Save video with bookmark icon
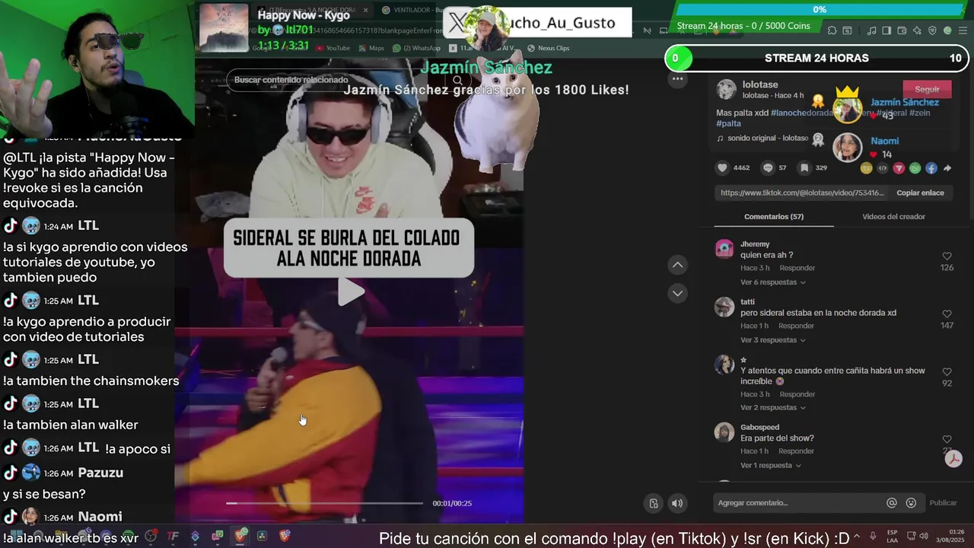The width and height of the screenshot is (974, 548). click(x=804, y=168)
